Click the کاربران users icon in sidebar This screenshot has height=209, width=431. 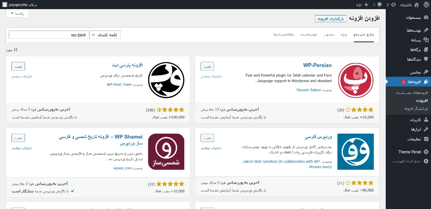pyautogui.click(x=426, y=120)
